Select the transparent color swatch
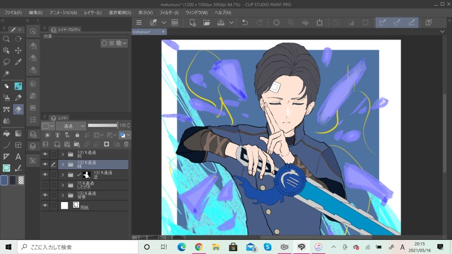 click(x=21, y=180)
